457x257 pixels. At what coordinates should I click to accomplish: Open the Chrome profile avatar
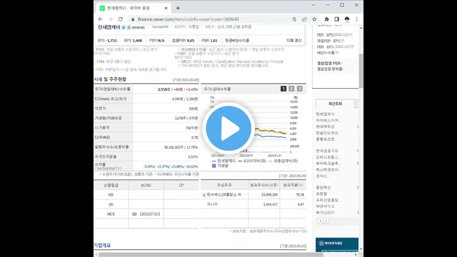(x=347, y=19)
